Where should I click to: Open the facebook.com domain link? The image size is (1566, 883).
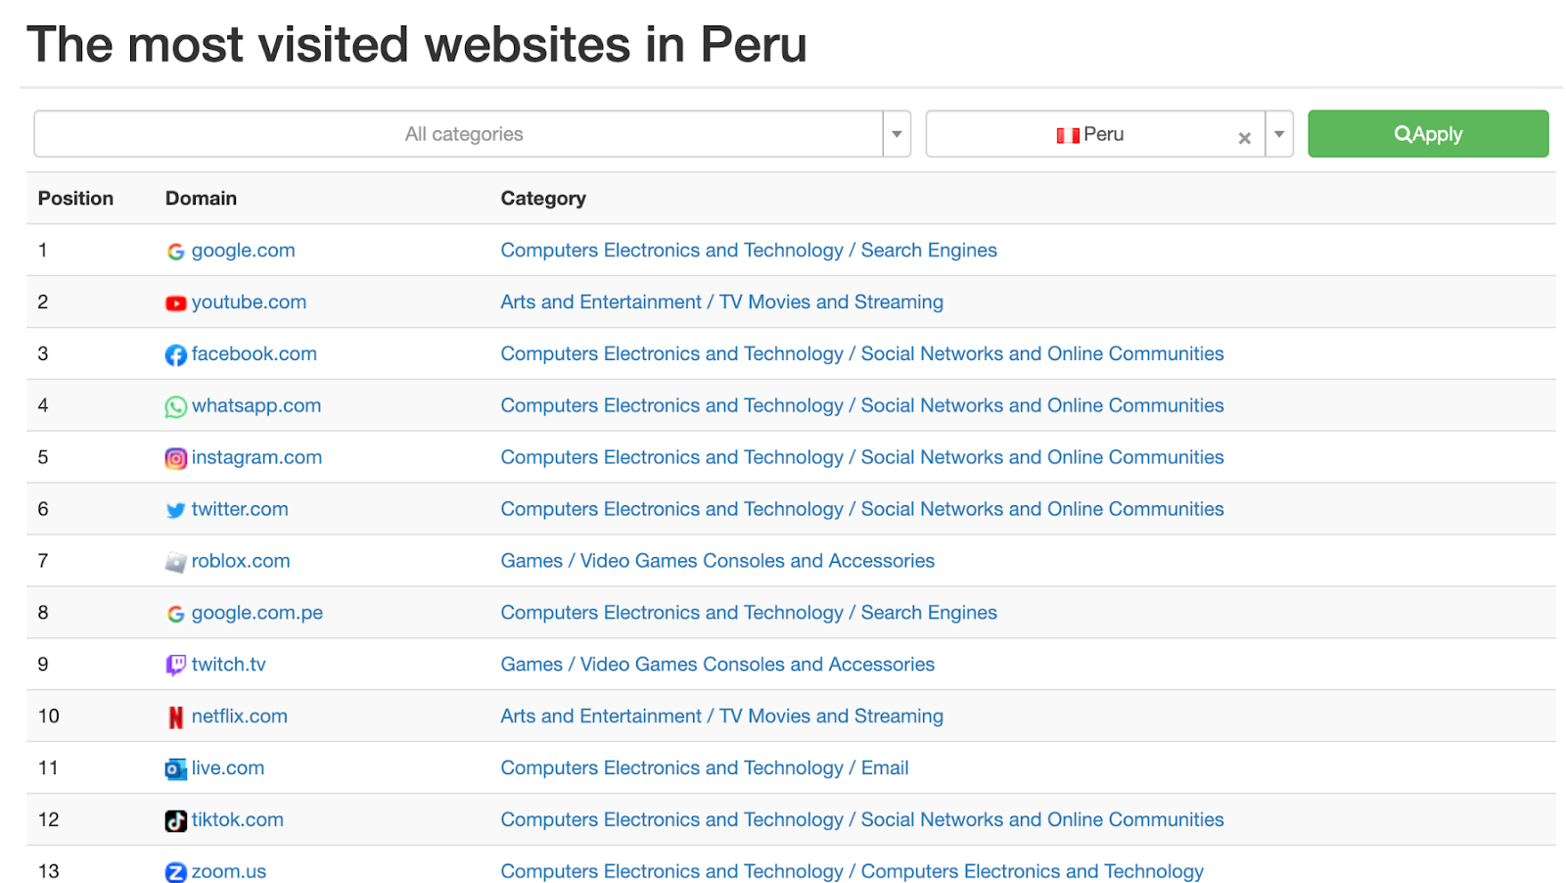[x=254, y=354]
